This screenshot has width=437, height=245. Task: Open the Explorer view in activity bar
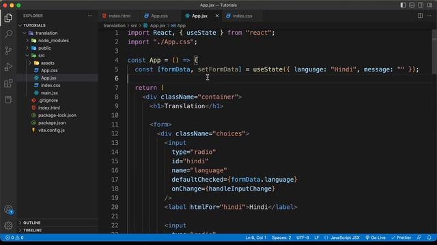pos(8,18)
